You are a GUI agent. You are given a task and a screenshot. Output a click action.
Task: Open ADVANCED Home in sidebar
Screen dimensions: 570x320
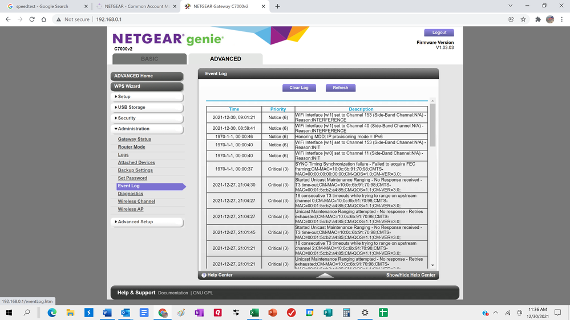point(147,76)
